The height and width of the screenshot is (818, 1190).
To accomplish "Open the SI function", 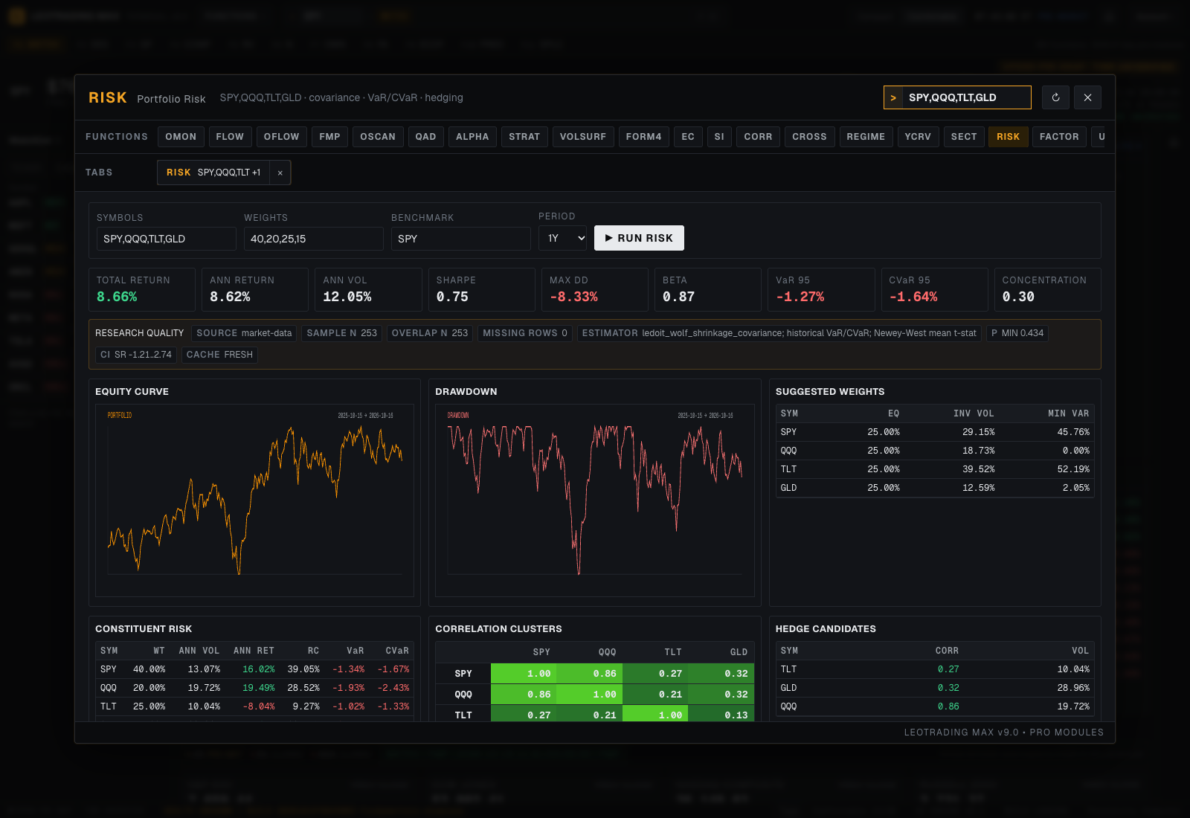I will (719, 137).
